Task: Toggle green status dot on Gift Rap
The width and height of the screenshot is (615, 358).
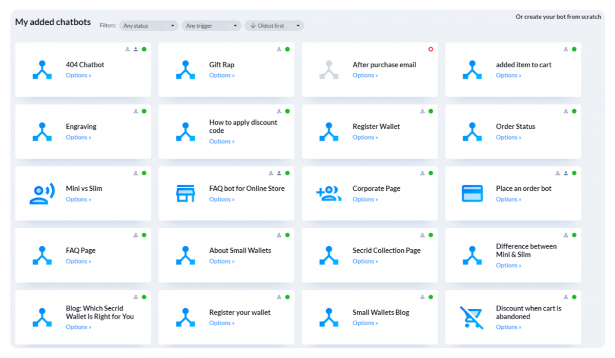Action: (x=288, y=49)
